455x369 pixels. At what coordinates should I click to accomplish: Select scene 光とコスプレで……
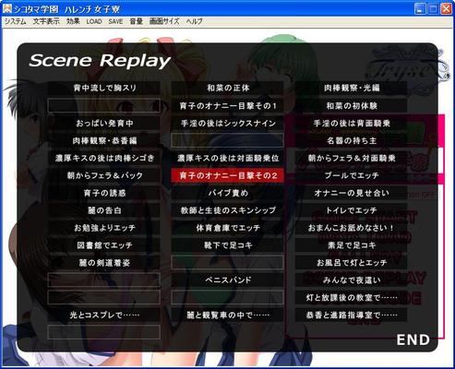(x=104, y=315)
